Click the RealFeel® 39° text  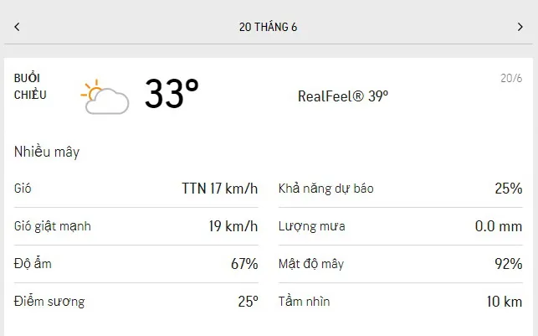click(343, 96)
